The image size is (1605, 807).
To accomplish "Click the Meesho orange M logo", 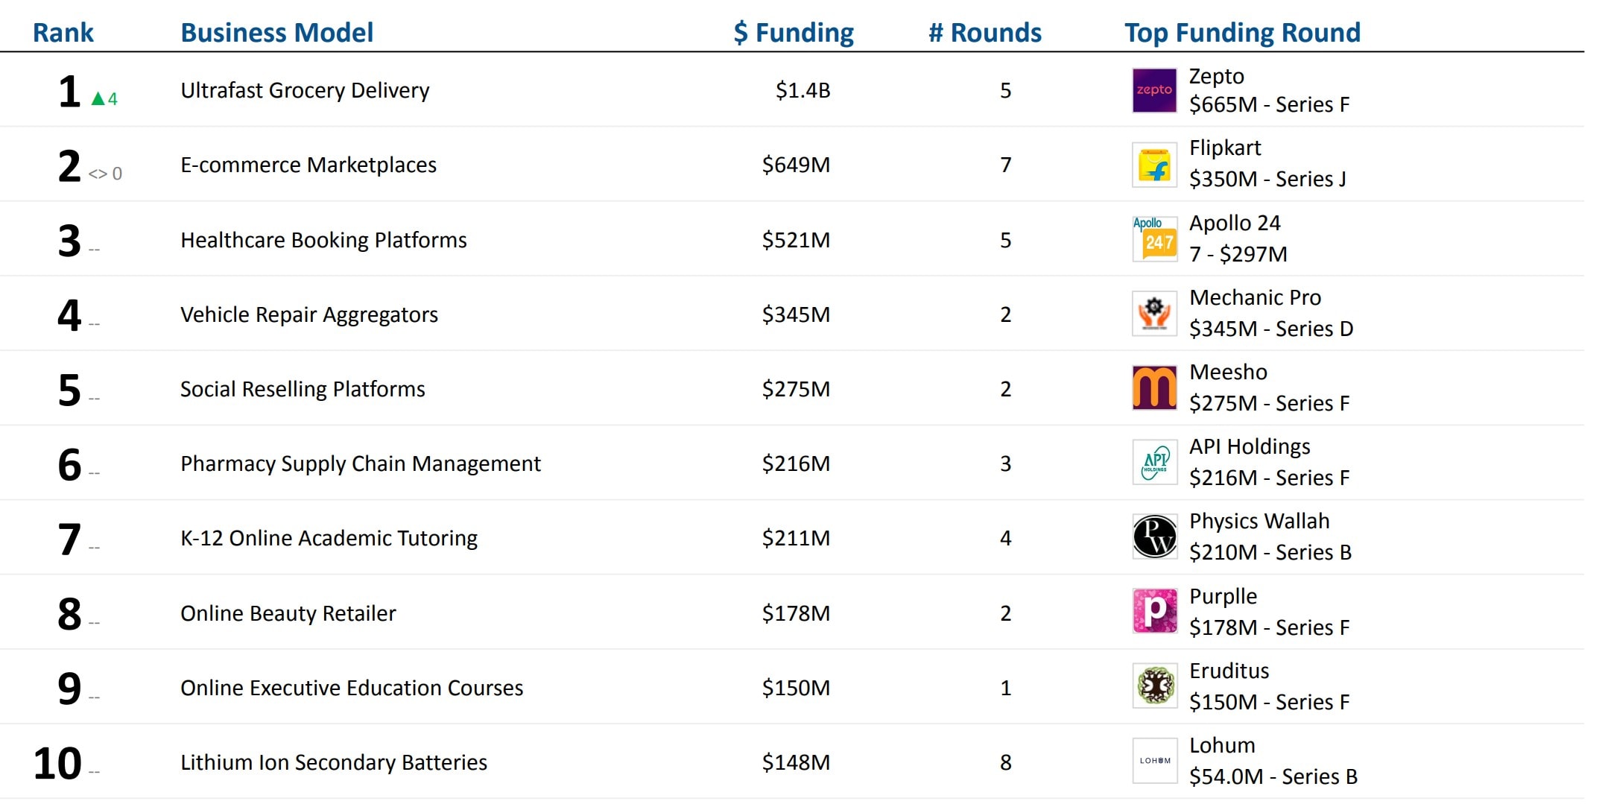I will pos(1154,388).
